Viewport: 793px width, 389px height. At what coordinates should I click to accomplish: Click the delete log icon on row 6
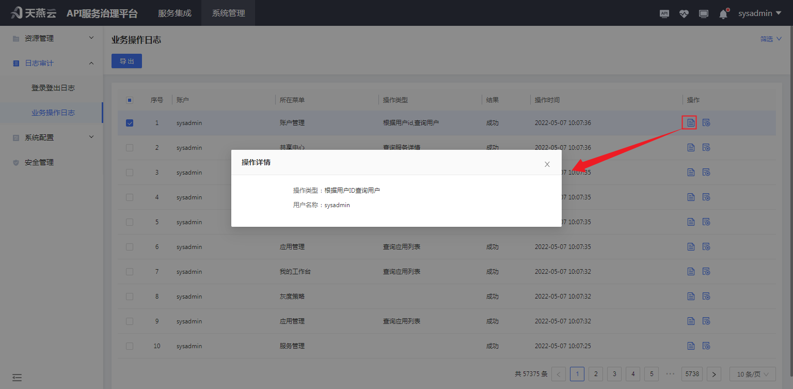706,246
